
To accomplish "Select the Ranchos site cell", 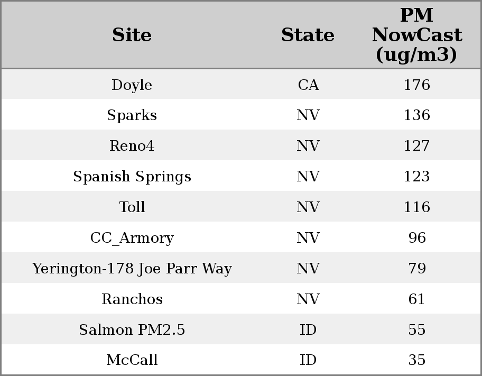I will click(x=132, y=299).
